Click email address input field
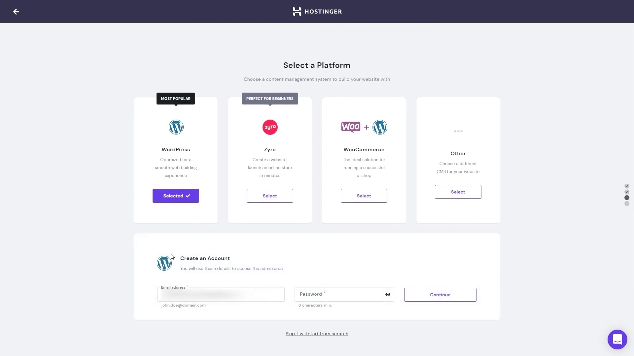 [x=221, y=294]
